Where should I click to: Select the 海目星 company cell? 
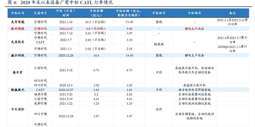pos(18,72)
